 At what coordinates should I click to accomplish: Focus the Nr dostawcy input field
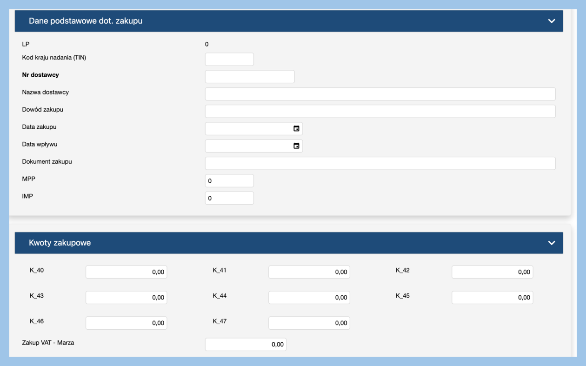tap(250, 77)
